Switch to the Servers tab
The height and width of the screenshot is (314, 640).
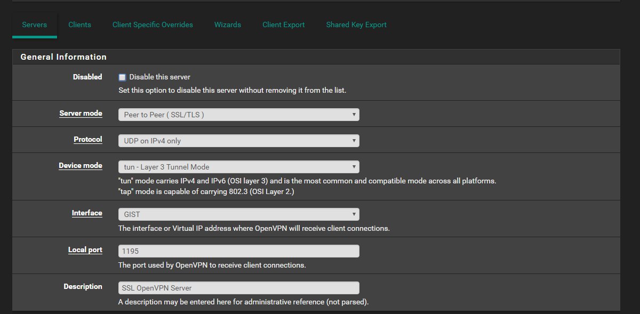pos(34,25)
